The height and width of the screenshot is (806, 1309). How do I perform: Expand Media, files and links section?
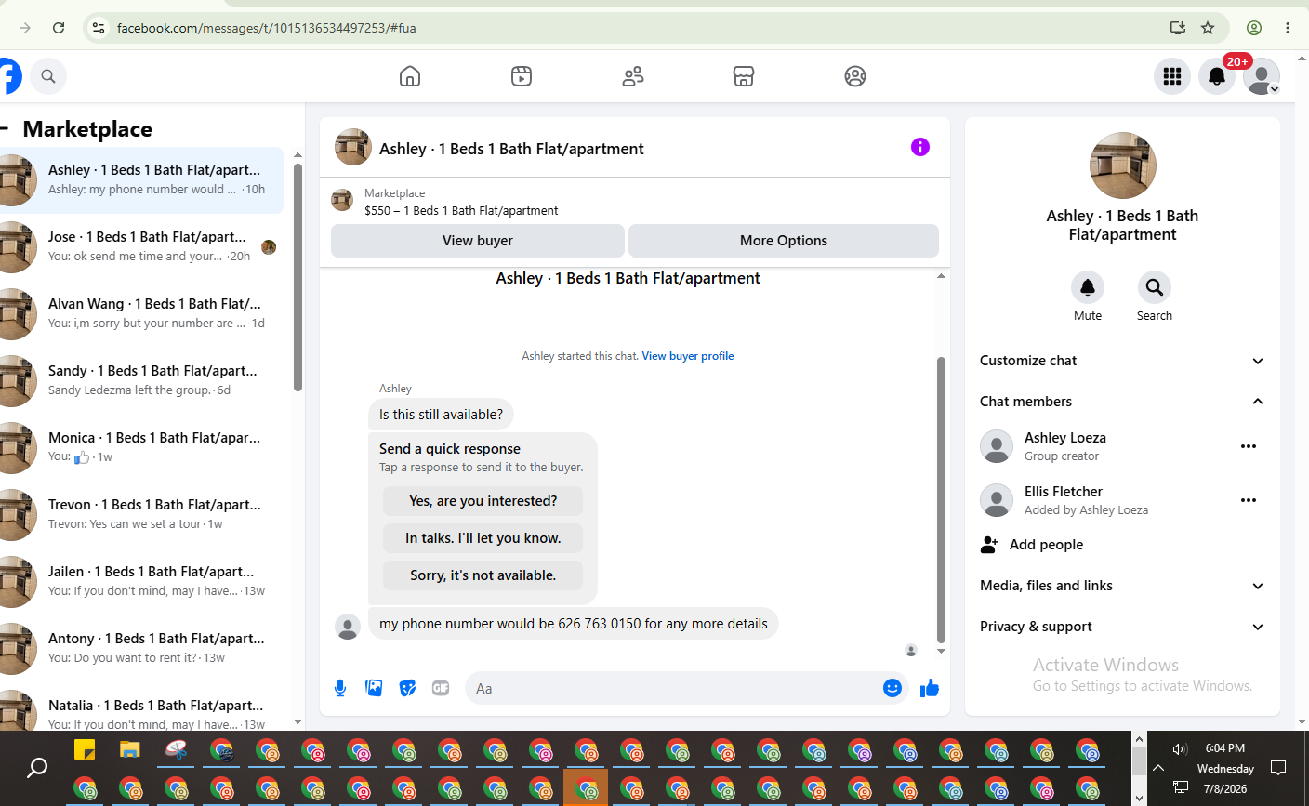[1122, 586]
